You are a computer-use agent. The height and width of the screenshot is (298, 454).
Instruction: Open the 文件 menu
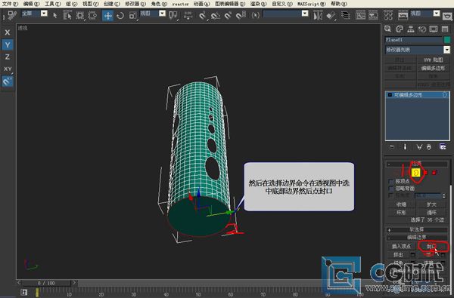pyautogui.click(x=10, y=4)
